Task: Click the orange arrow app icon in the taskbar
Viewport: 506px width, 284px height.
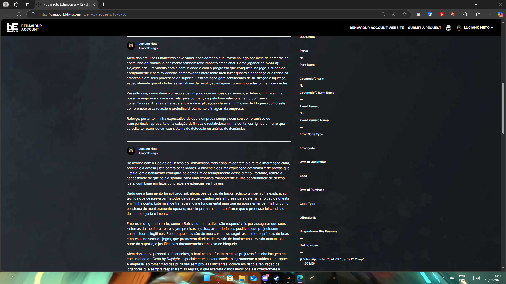Action: [x=288, y=278]
